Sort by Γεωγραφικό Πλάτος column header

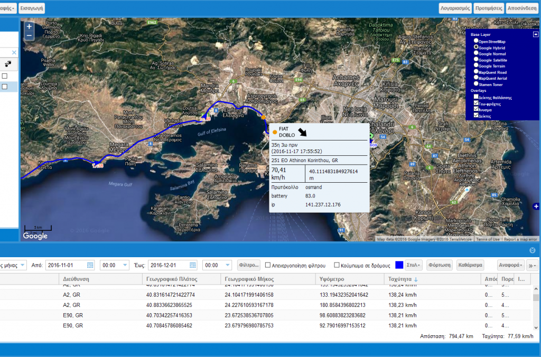[182, 279]
